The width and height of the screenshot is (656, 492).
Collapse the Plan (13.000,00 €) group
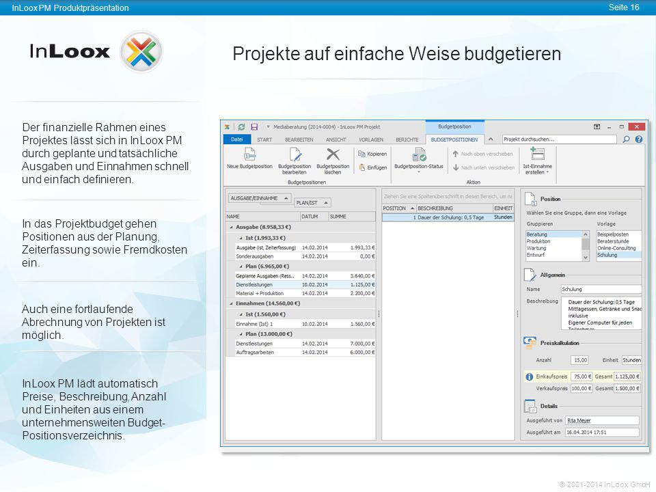pos(241,334)
